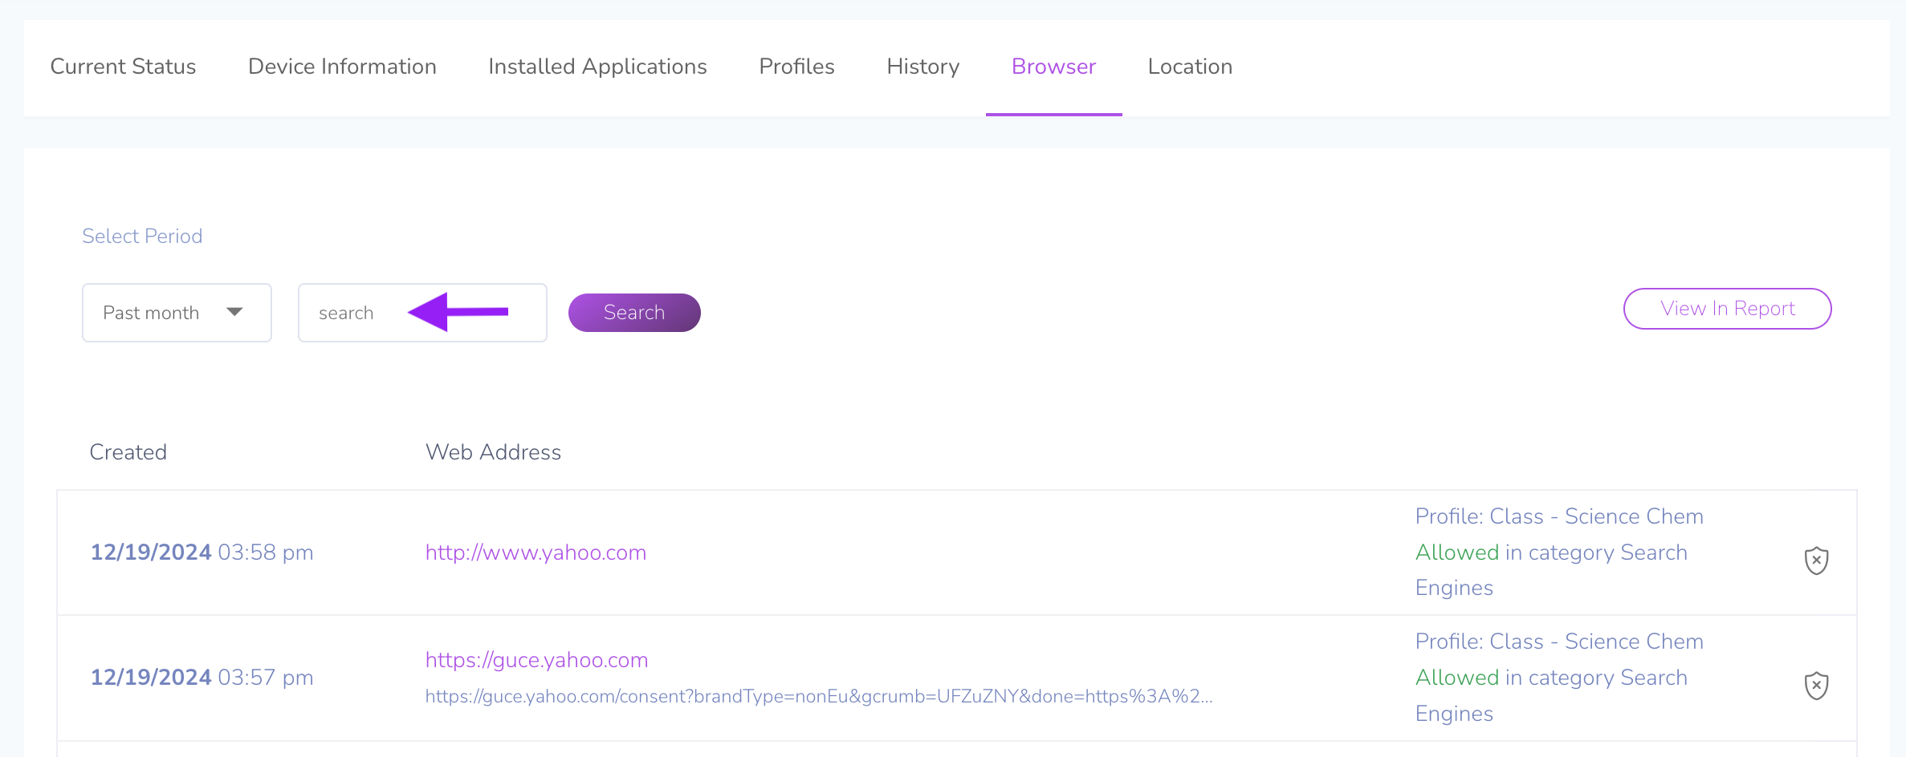The image size is (1906, 757).
Task: Open the Past month period dropdown
Action: [x=177, y=313]
